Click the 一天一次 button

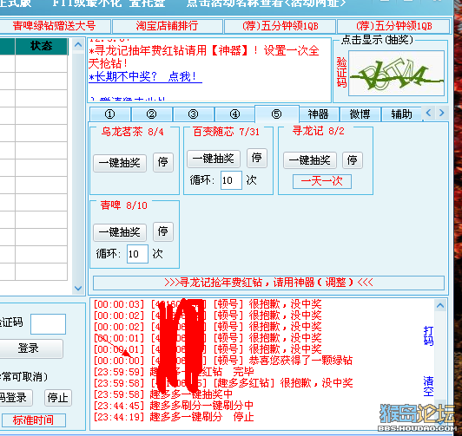(x=322, y=181)
